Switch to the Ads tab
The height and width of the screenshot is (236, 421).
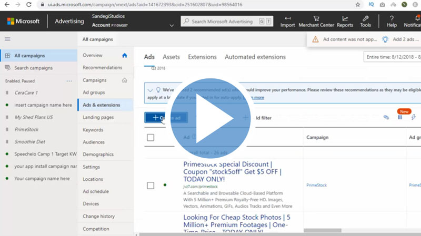click(x=149, y=57)
